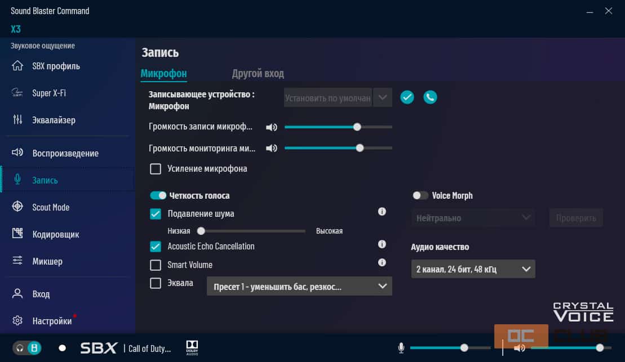Screen dimensions: 625x362
Task: Click the microphone icon in the bottom bar
Action: [x=401, y=348]
